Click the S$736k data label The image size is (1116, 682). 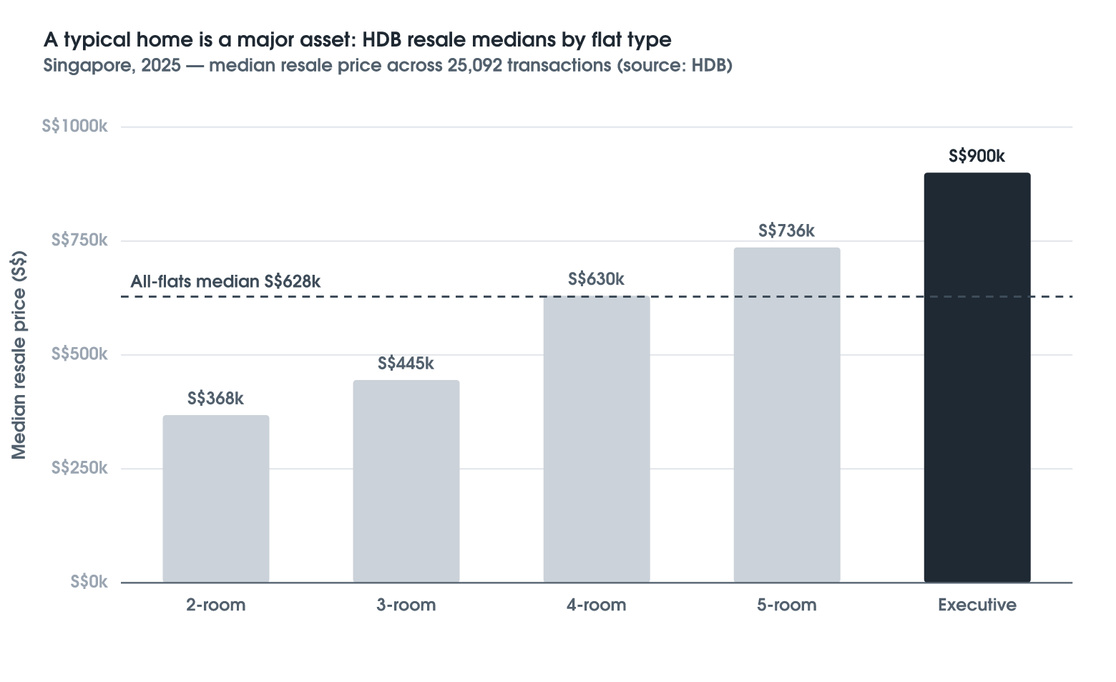click(x=787, y=230)
